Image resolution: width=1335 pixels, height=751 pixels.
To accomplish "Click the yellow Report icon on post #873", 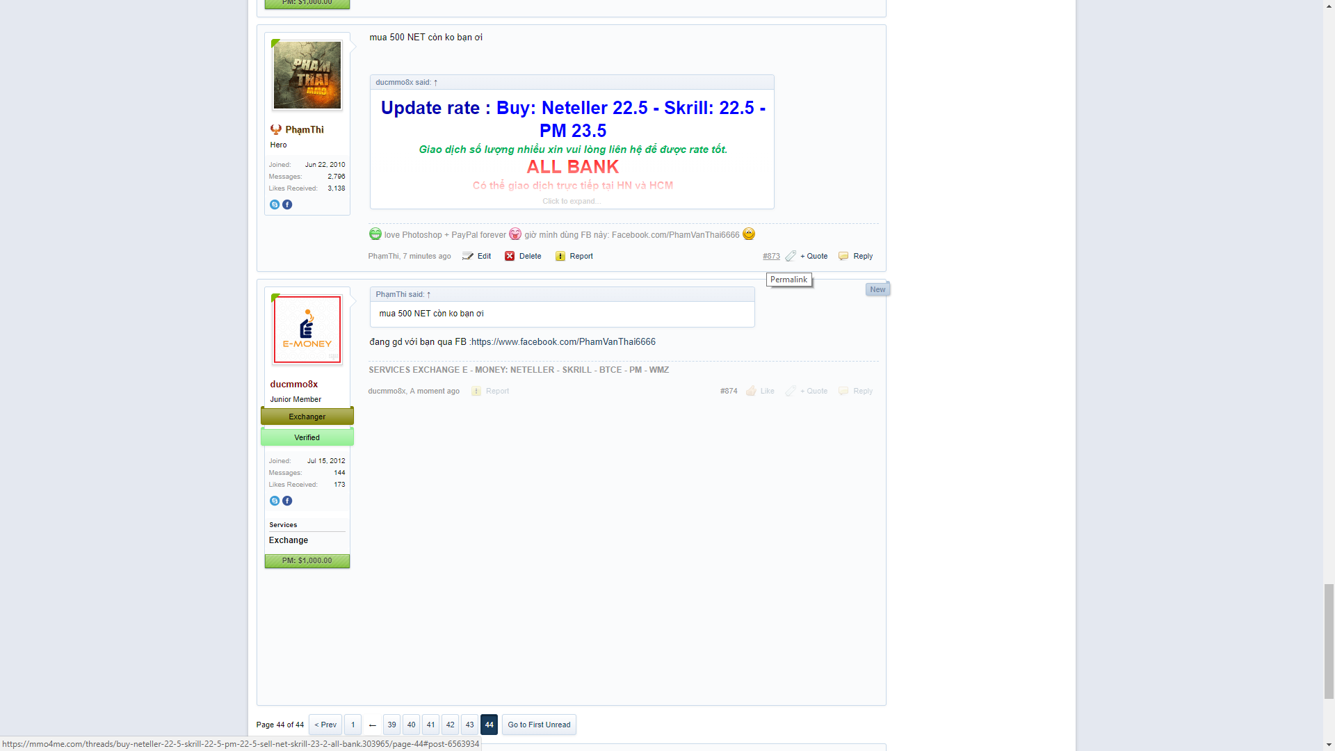I will (x=560, y=256).
